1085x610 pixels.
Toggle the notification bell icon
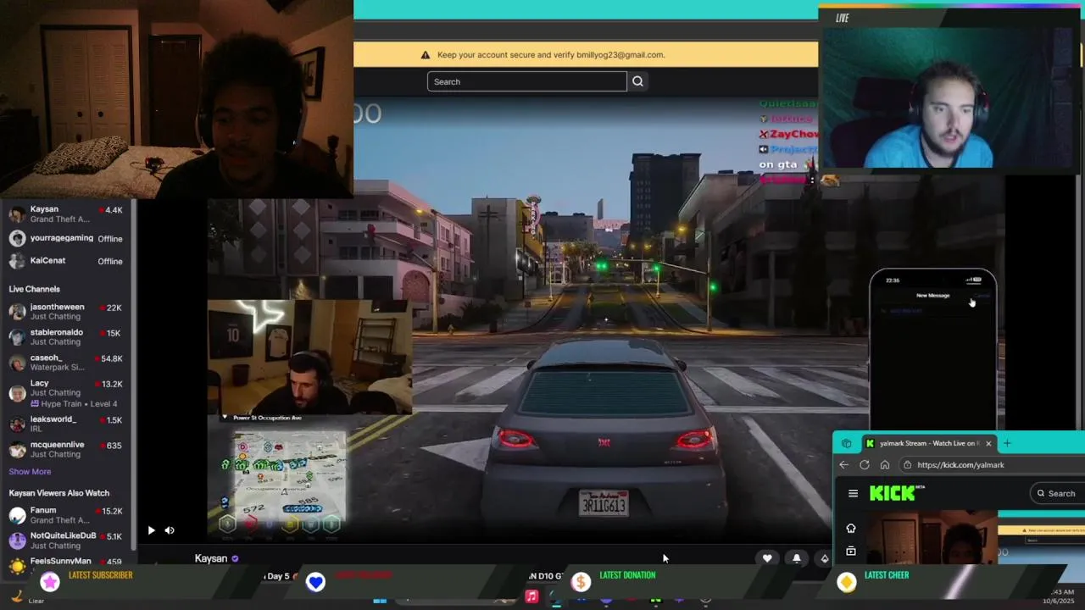pos(797,558)
